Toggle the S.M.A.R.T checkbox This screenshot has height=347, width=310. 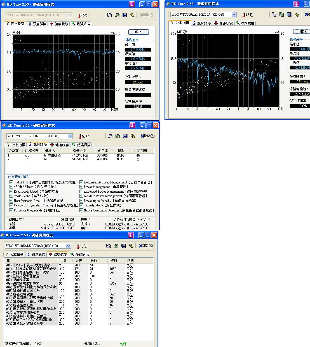coord(11,182)
